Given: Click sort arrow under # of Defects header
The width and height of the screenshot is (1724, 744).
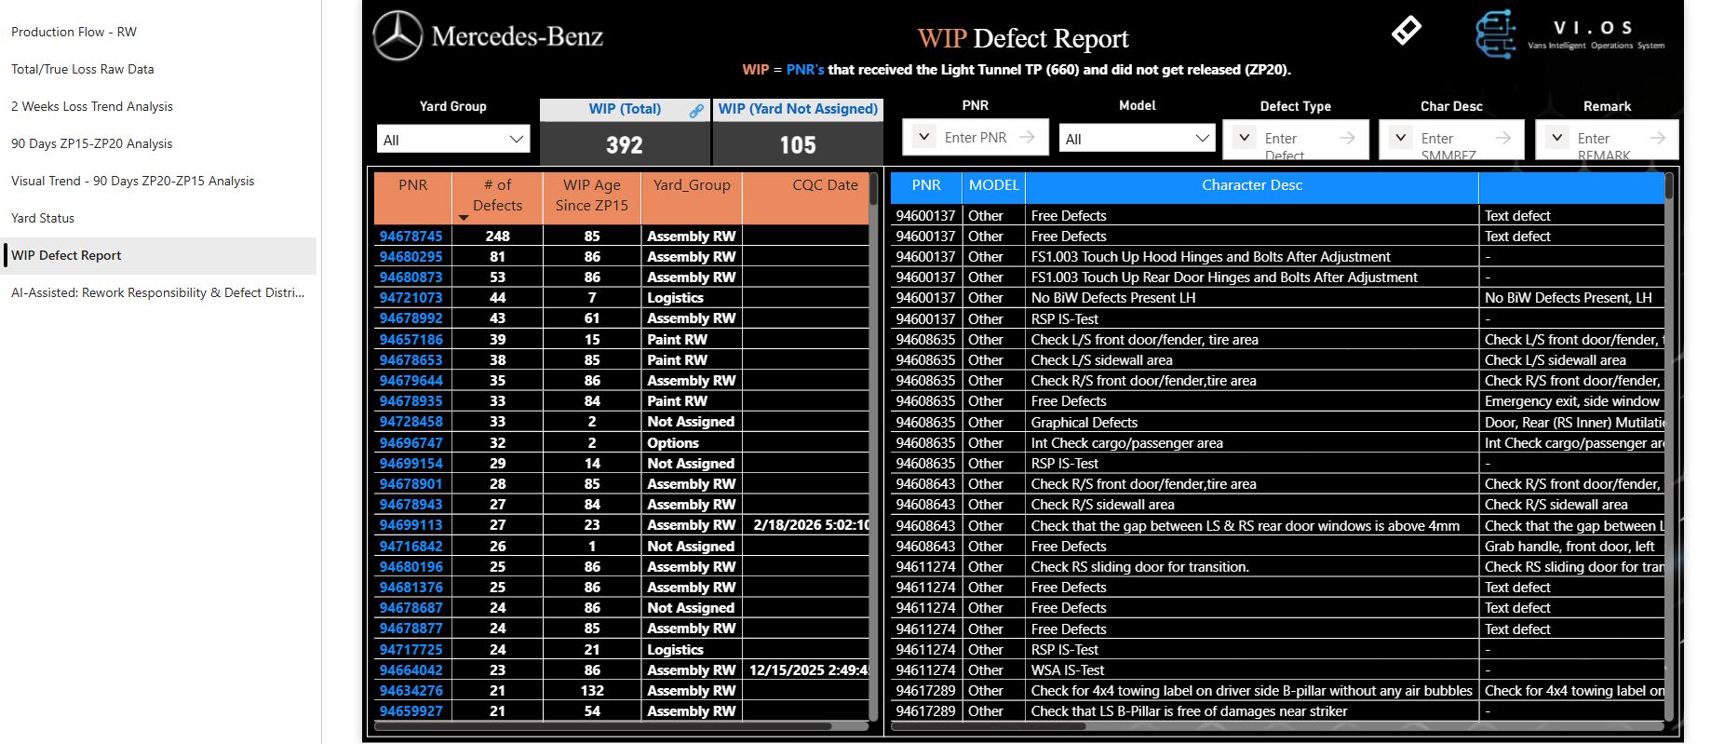Looking at the screenshot, I should point(464,218).
